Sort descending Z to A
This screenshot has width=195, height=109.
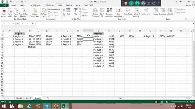coord(64,15)
